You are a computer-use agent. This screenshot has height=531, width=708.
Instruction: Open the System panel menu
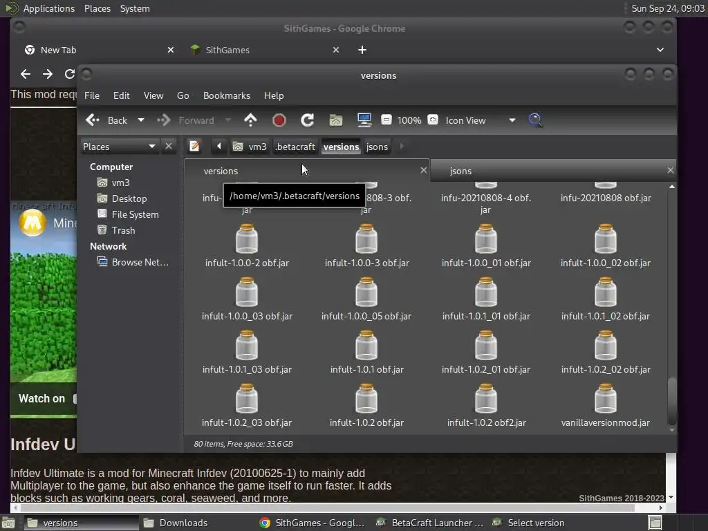coord(135,8)
